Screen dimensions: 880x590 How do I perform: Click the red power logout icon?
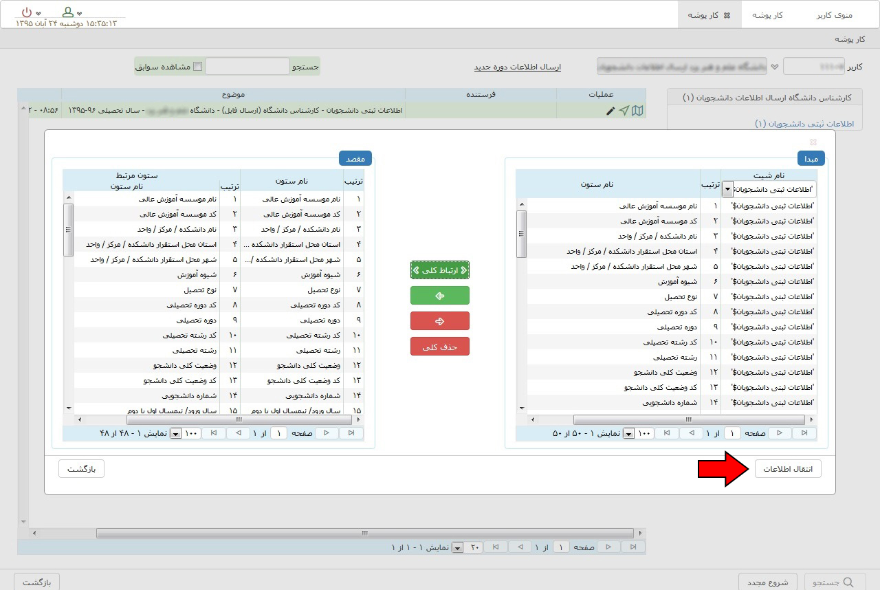point(26,12)
